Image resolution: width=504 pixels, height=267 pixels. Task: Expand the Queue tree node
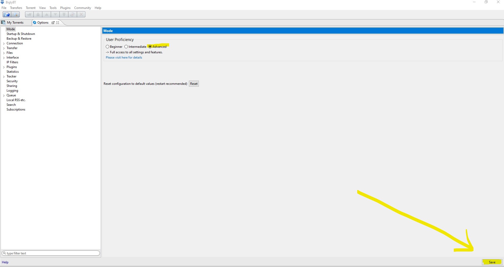[4, 96]
